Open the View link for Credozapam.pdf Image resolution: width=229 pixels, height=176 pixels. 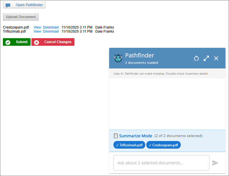pyautogui.click(x=37, y=27)
